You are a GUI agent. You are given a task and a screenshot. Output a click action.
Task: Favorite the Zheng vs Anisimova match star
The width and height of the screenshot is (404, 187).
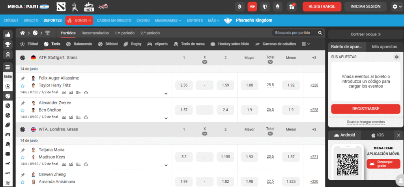pos(22,182)
